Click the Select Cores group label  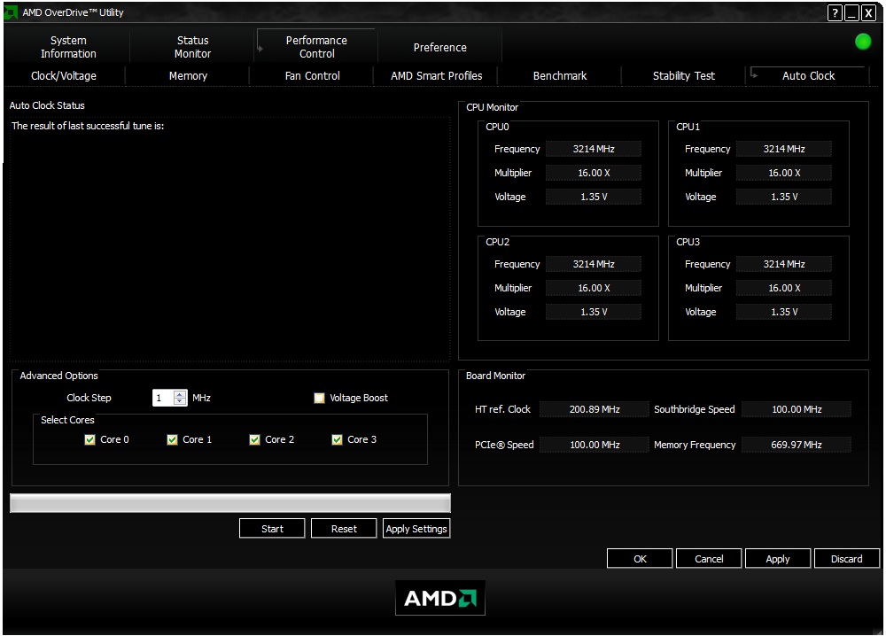[67, 420]
